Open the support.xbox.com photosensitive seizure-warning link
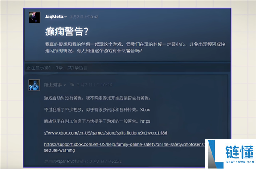Image resolution: width=256 pixels, height=169 pixels. pos(124,147)
